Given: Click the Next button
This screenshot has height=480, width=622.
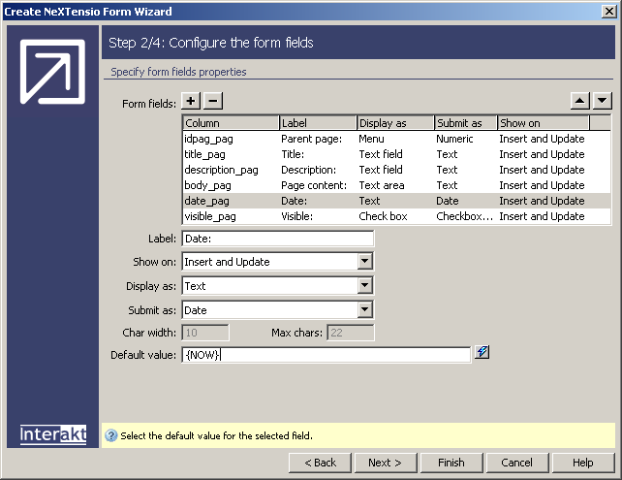Looking at the screenshot, I should point(385,463).
